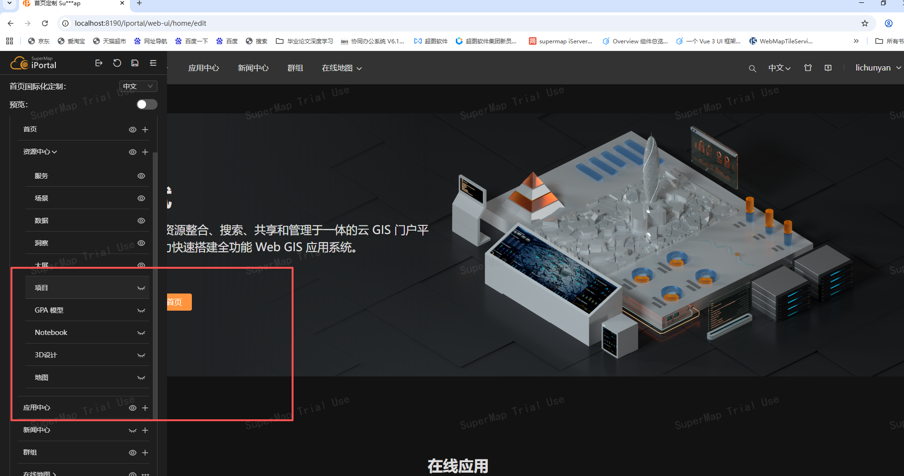The height and width of the screenshot is (476, 904).
Task: Open the 在线地图 navigation menu
Action: (341, 68)
